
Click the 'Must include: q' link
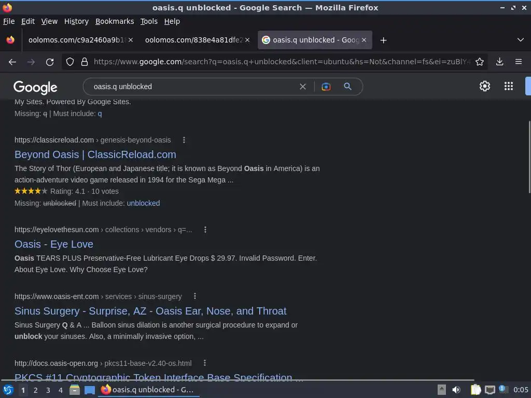click(100, 113)
